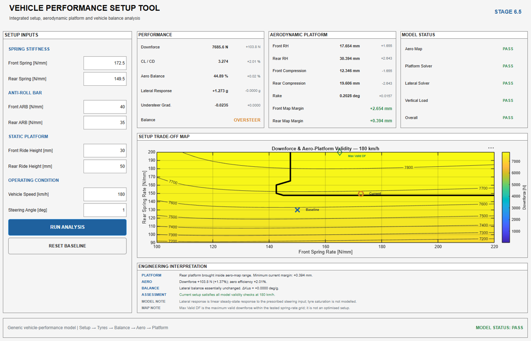Click the green Max Valid DF diamond marker
The width and height of the screenshot is (531, 341).
[340, 153]
